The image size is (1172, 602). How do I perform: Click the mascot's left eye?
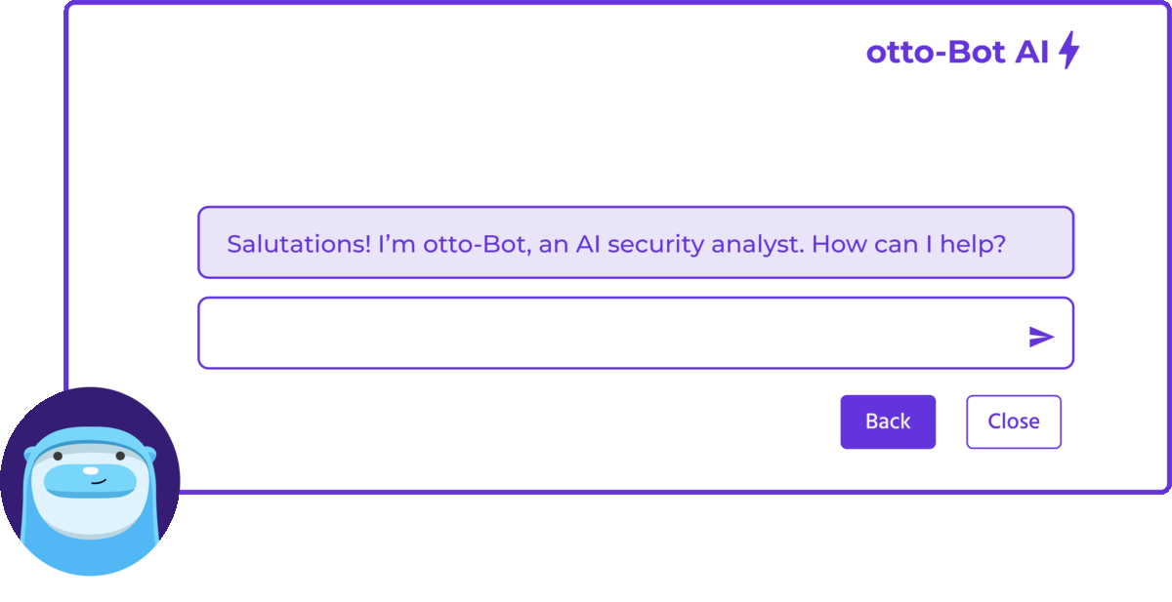coord(58,456)
